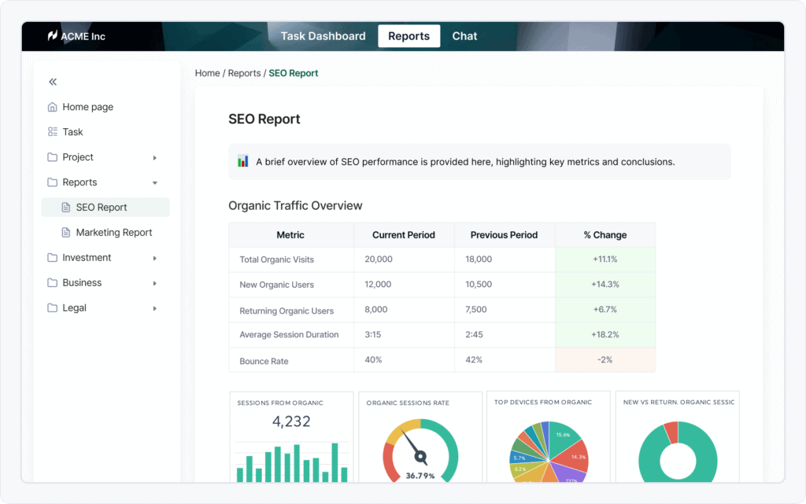806x504 pixels.
Task: Select SEO Report in the sidebar
Action: (105, 208)
